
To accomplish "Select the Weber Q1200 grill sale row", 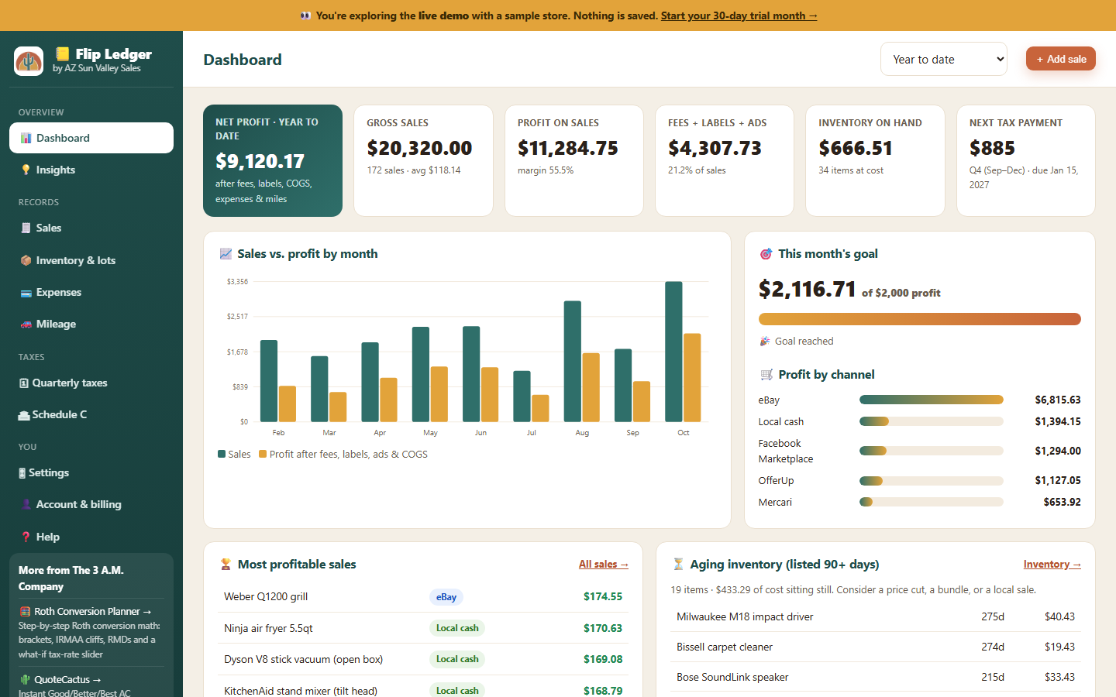I will tap(423, 596).
